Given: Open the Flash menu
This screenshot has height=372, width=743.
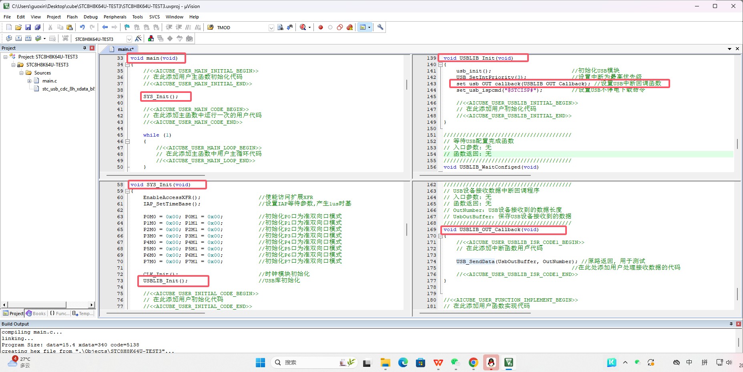Looking at the screenshot, I should [72, 17].
